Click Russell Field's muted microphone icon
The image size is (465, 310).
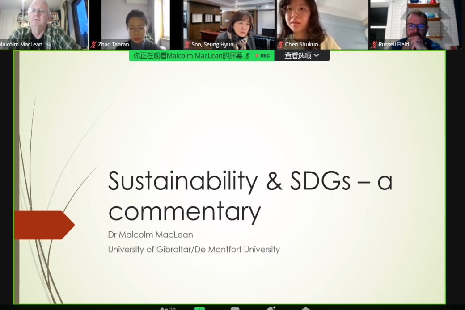pyautogui.click(x=374, y=45)
